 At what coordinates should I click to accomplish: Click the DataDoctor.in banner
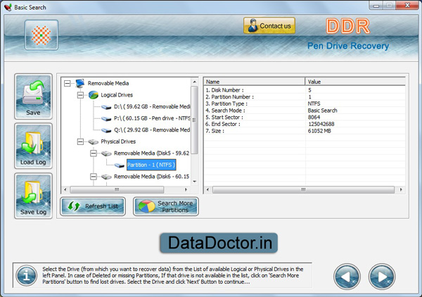219,243
